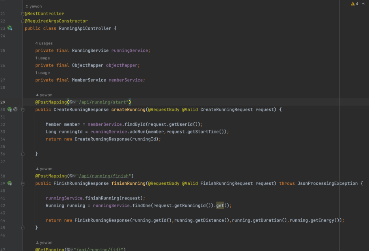The height and width of the screenshot is (251, 369).
Task: Click the yewon author hint above @GetMapping
Action: coord(44,243)
